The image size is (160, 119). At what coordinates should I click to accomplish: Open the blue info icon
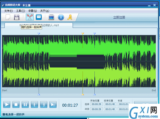point(61,17)
